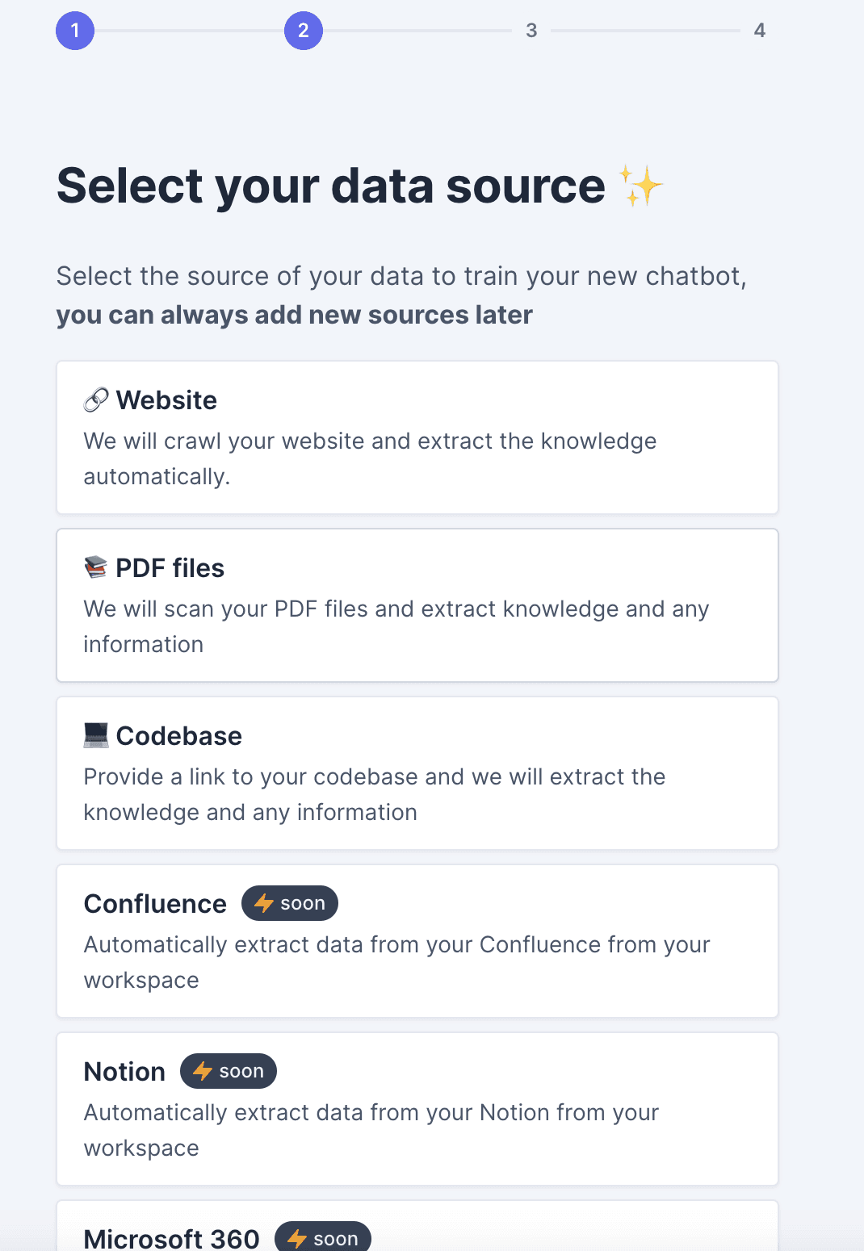
Task: Jump to step 4 in stepper
Action: [759, 31]
